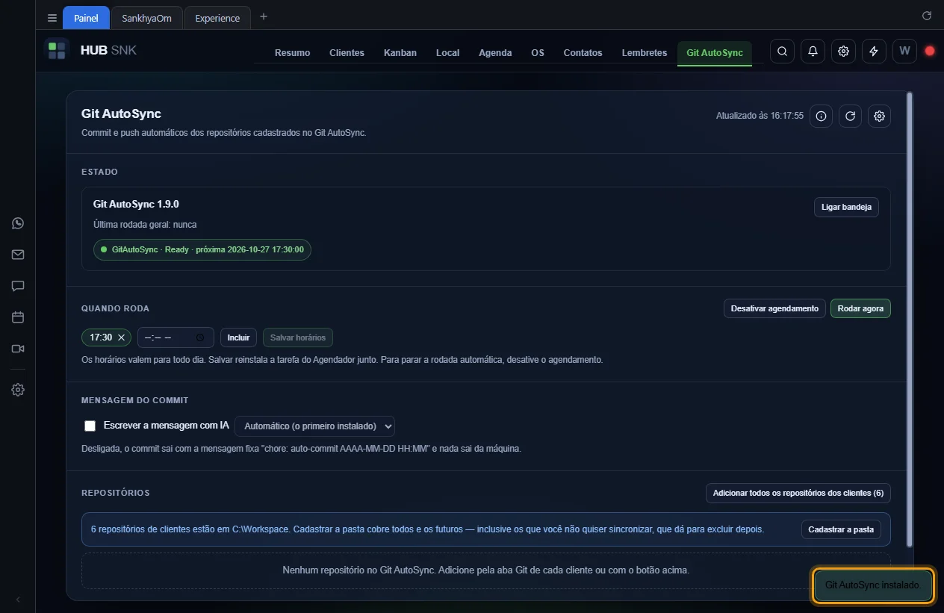Switch to the SankhyaOm tab
Viewport: 944px width, 613px height.
[x=146, y=18]
